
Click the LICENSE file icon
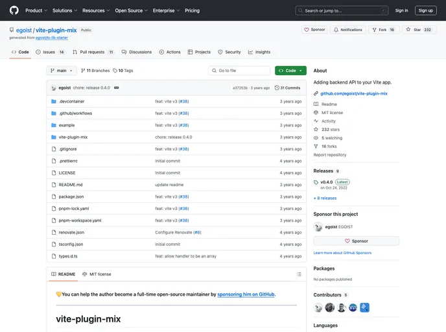[x=54, y=172]
